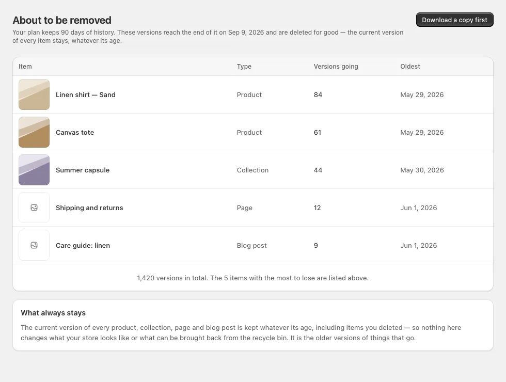Open the Care guide: linen blog post
The width and height of the screenshot is (506, 382).
pos(83,246)
